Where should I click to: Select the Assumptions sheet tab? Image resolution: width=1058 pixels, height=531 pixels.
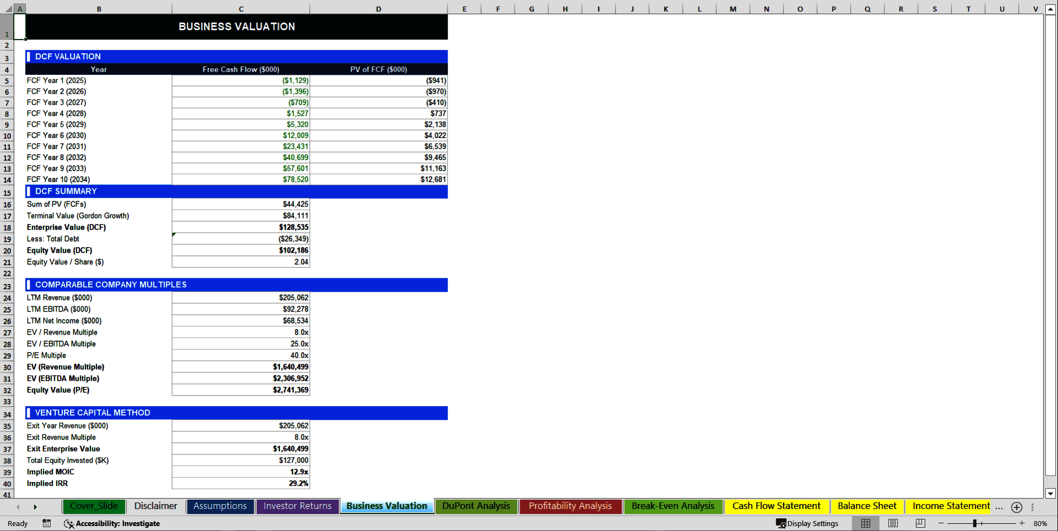pyautogui.click(x=220, y=506)
